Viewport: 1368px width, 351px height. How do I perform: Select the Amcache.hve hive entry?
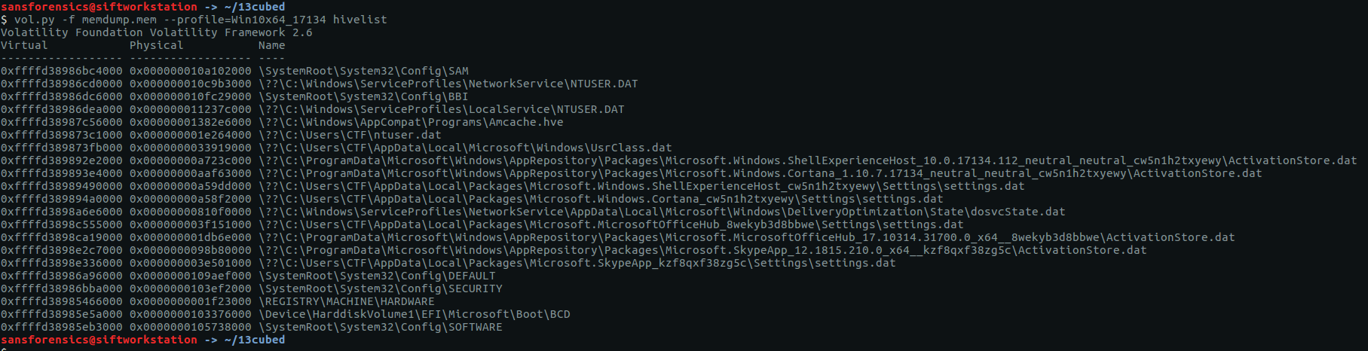(411, 122)
